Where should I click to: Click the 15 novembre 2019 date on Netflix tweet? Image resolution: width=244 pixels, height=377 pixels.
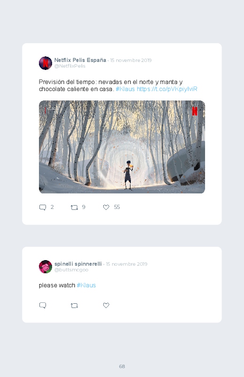pyautogui.click(x=131, y=61)
